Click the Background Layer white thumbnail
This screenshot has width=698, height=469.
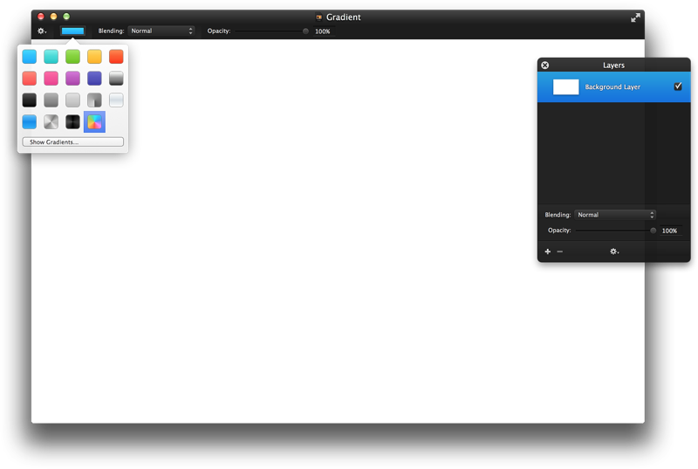565,86
